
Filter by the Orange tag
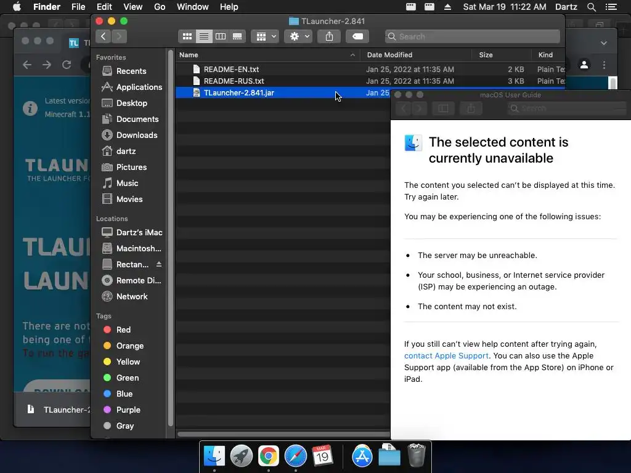[x=123, y=346]
